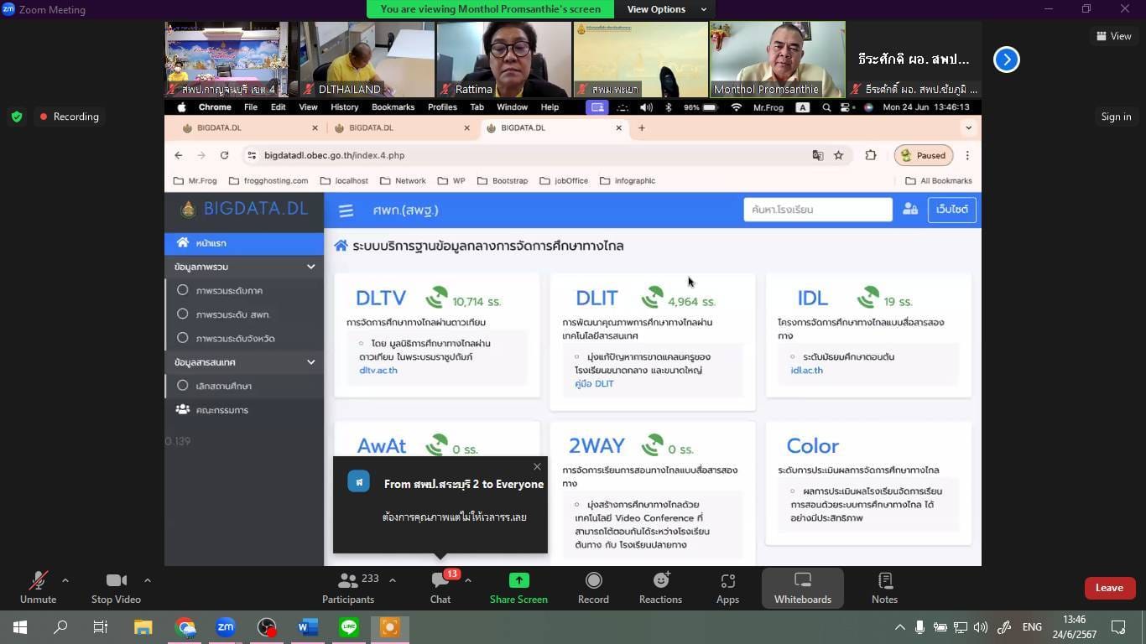Collapse ข้อมูลสารสนเทศ section
Image resolution: width=1146 pixels, height=644 pixels.
pos(243,362)
